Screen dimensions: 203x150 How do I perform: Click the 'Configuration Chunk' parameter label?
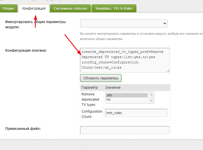[x=92, y=114]
